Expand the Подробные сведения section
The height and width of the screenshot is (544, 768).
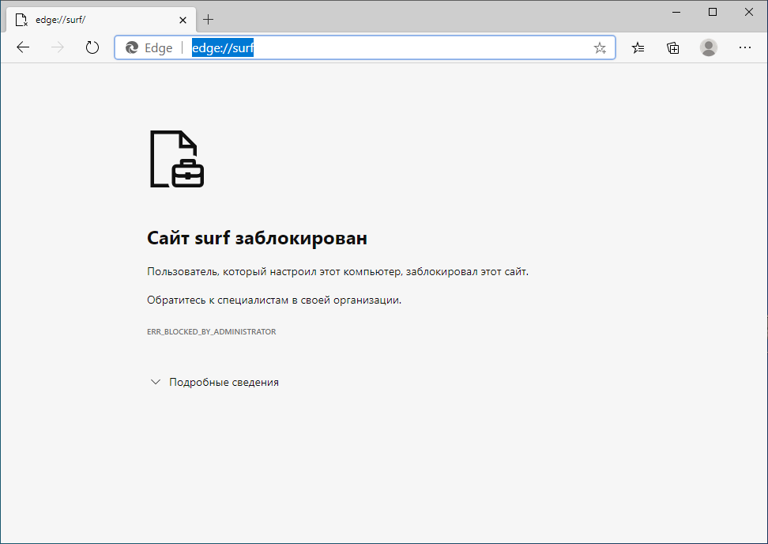[214, 382]
